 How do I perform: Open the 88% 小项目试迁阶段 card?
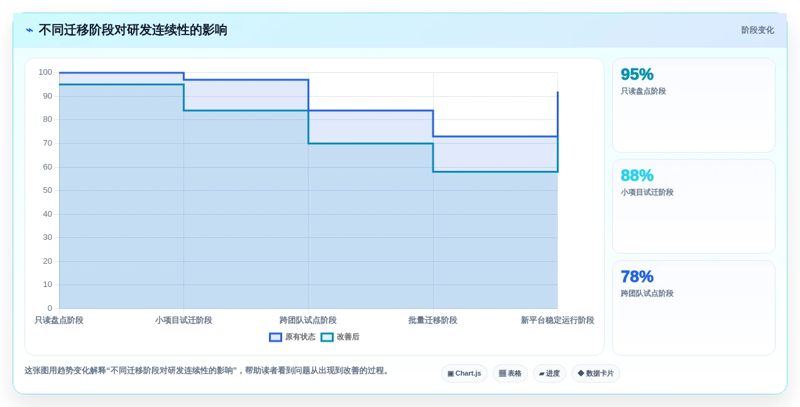tap(694, 207)
